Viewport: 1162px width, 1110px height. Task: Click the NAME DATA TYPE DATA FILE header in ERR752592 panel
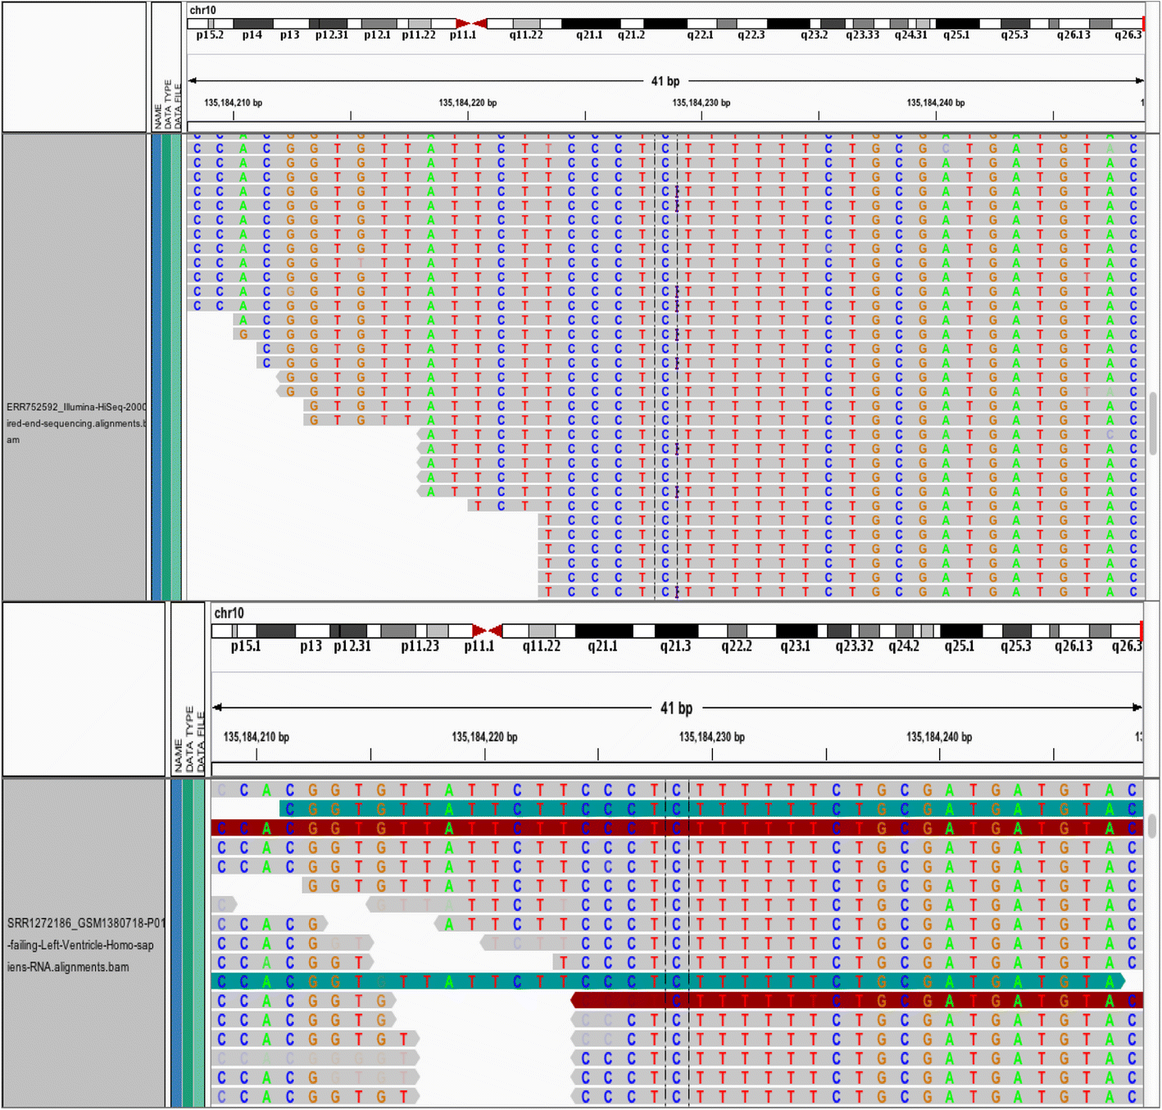click(x=167, y=105)
